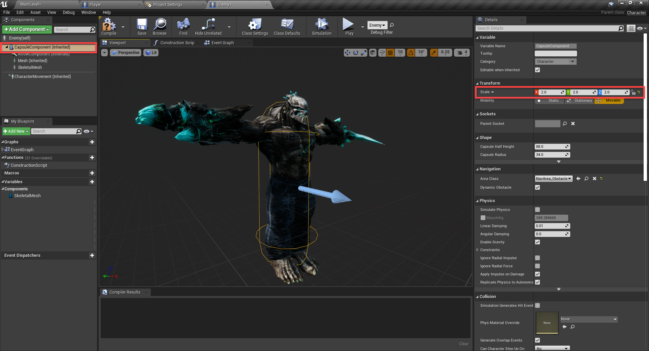The width and height of the screenshot is (649, 351).
Task: Add a new Macro
Action: [92, 173]
